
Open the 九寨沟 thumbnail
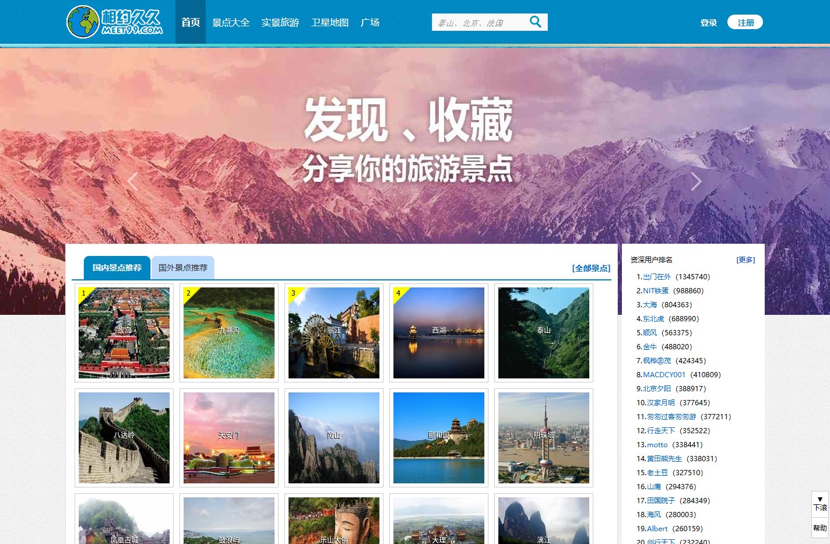coord(229,333)
